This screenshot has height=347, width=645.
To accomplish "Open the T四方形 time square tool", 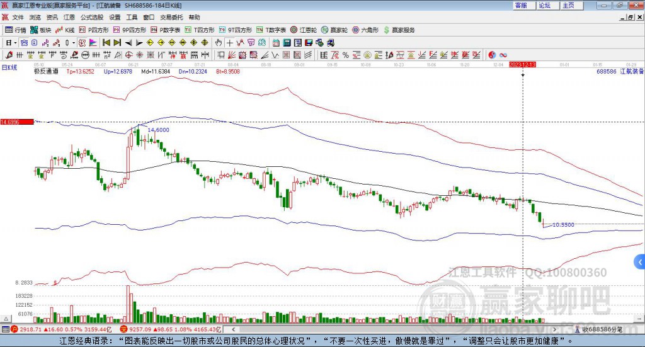I will (x=200, y=30).
